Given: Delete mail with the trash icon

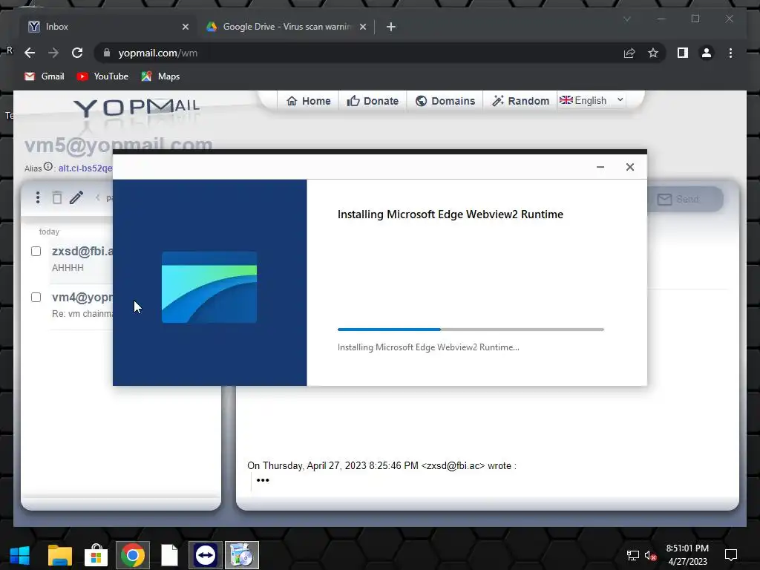Looking at the screenshot, I should (x=57, y=197).
